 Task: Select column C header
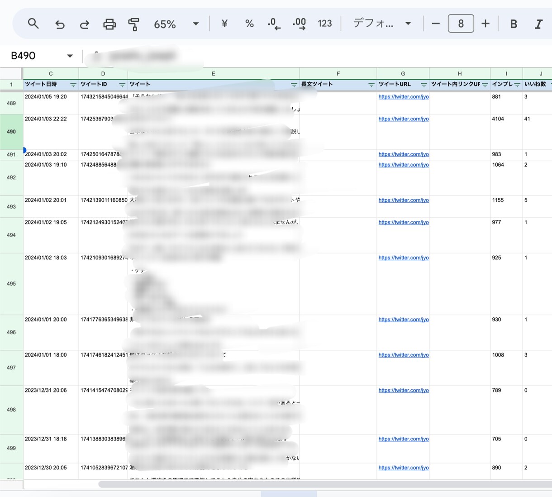(51, 73)
